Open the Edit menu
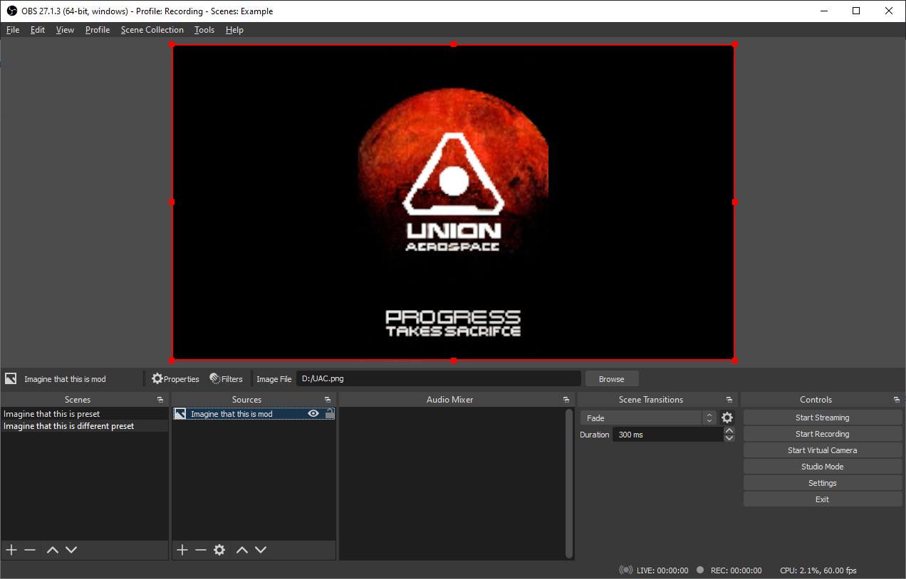 pos(38,30)
